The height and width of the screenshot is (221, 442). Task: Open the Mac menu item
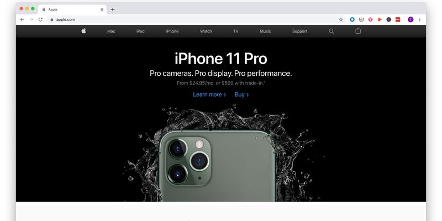[111, 31]
